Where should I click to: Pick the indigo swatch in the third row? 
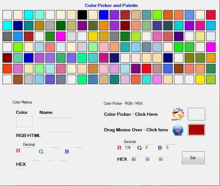(x=178, y=36)
